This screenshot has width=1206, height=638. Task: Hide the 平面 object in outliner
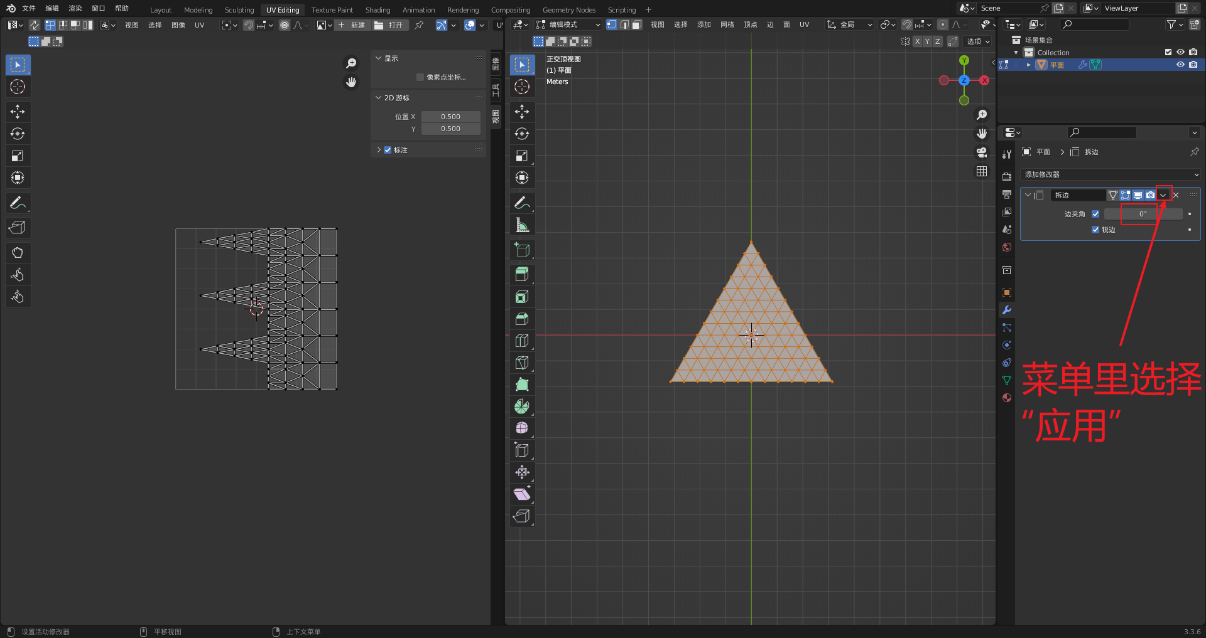tap(1180, 65)
